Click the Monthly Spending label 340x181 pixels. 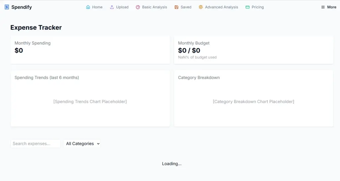(x=33, y=43)
